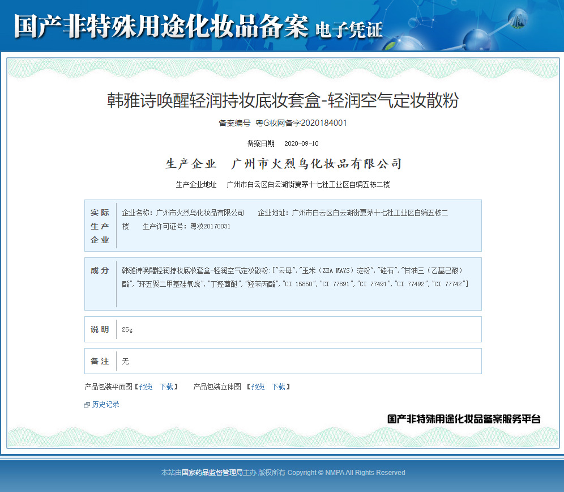The image size is (564, 492).
Task: Click the 实际生产企业 section label
Action: pos(100,226)
